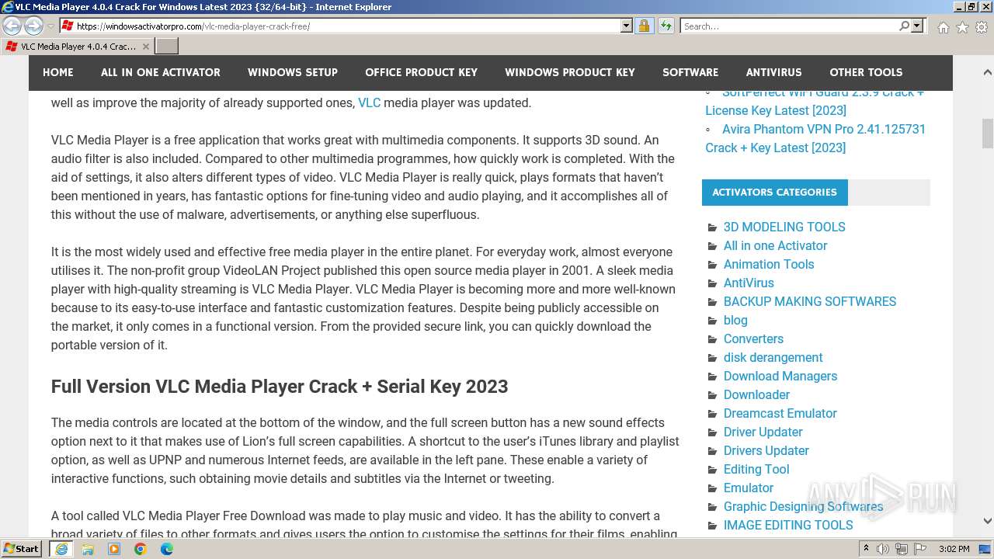Click folder icon beside blog
The image size is (994, 559).
[x=712, y=321]
